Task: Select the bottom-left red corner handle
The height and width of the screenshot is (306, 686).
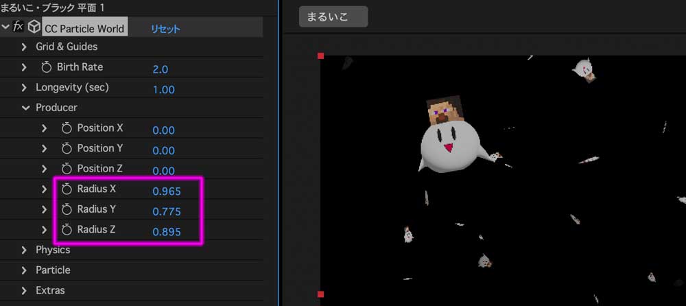Action: pos(320,294)
